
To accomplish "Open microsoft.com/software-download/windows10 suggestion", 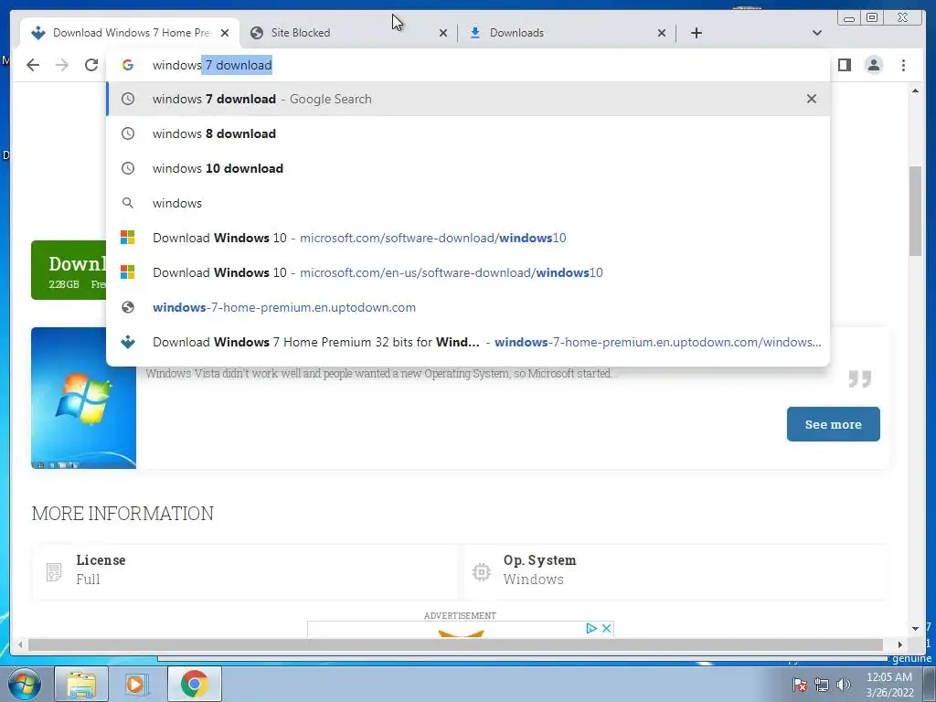I will coord(467,238).
